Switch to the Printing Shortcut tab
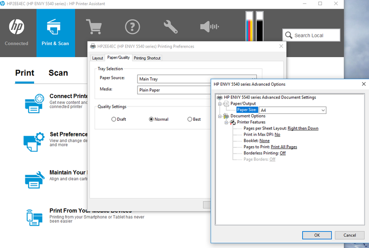This screenshot has width=369, height=248. pyautogui.click(x=147, y=58)
